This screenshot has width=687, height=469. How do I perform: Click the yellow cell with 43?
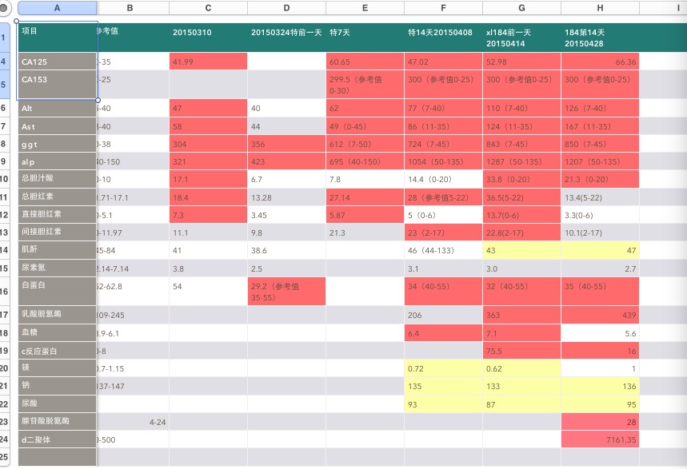[x=521, y=250]
